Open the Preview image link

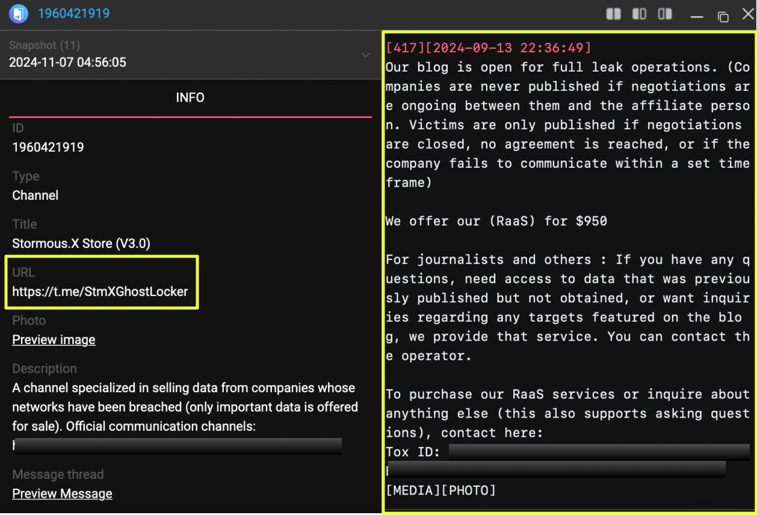54,340
